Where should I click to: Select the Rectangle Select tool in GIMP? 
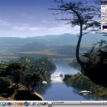(103, 10)
